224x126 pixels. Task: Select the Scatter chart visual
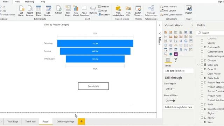176,41
